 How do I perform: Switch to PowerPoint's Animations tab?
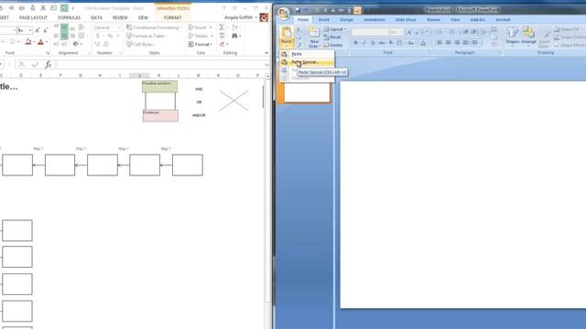click(x=374, y=20)
